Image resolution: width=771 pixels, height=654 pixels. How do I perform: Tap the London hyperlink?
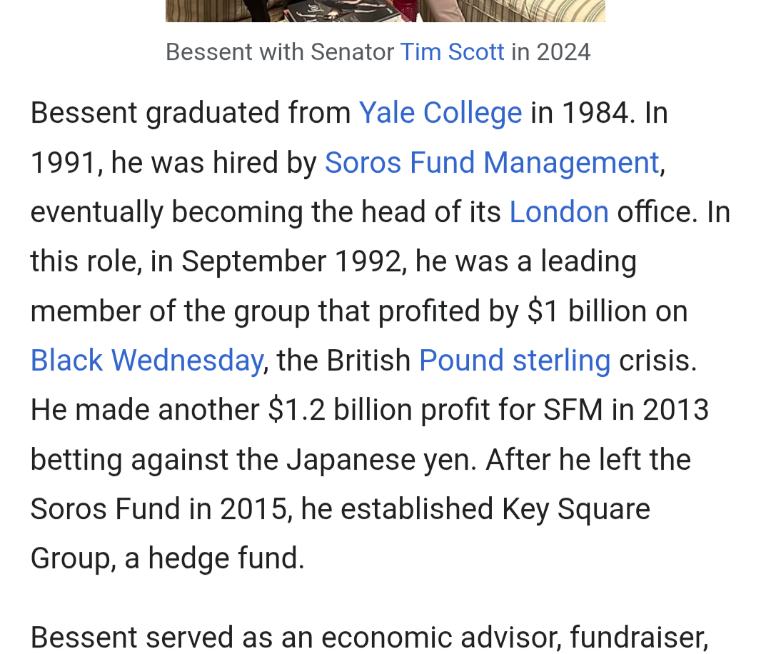click(558, 212)
